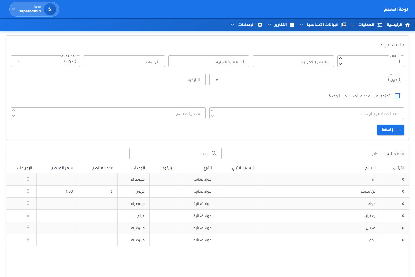
Task: Click the إضافة button
Action: pos(391,130)
